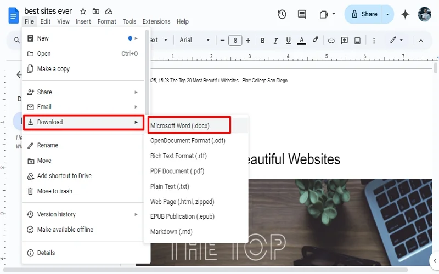
Task: Expand the New submenu
Action: pyautogui.click(x=83, y=38)
